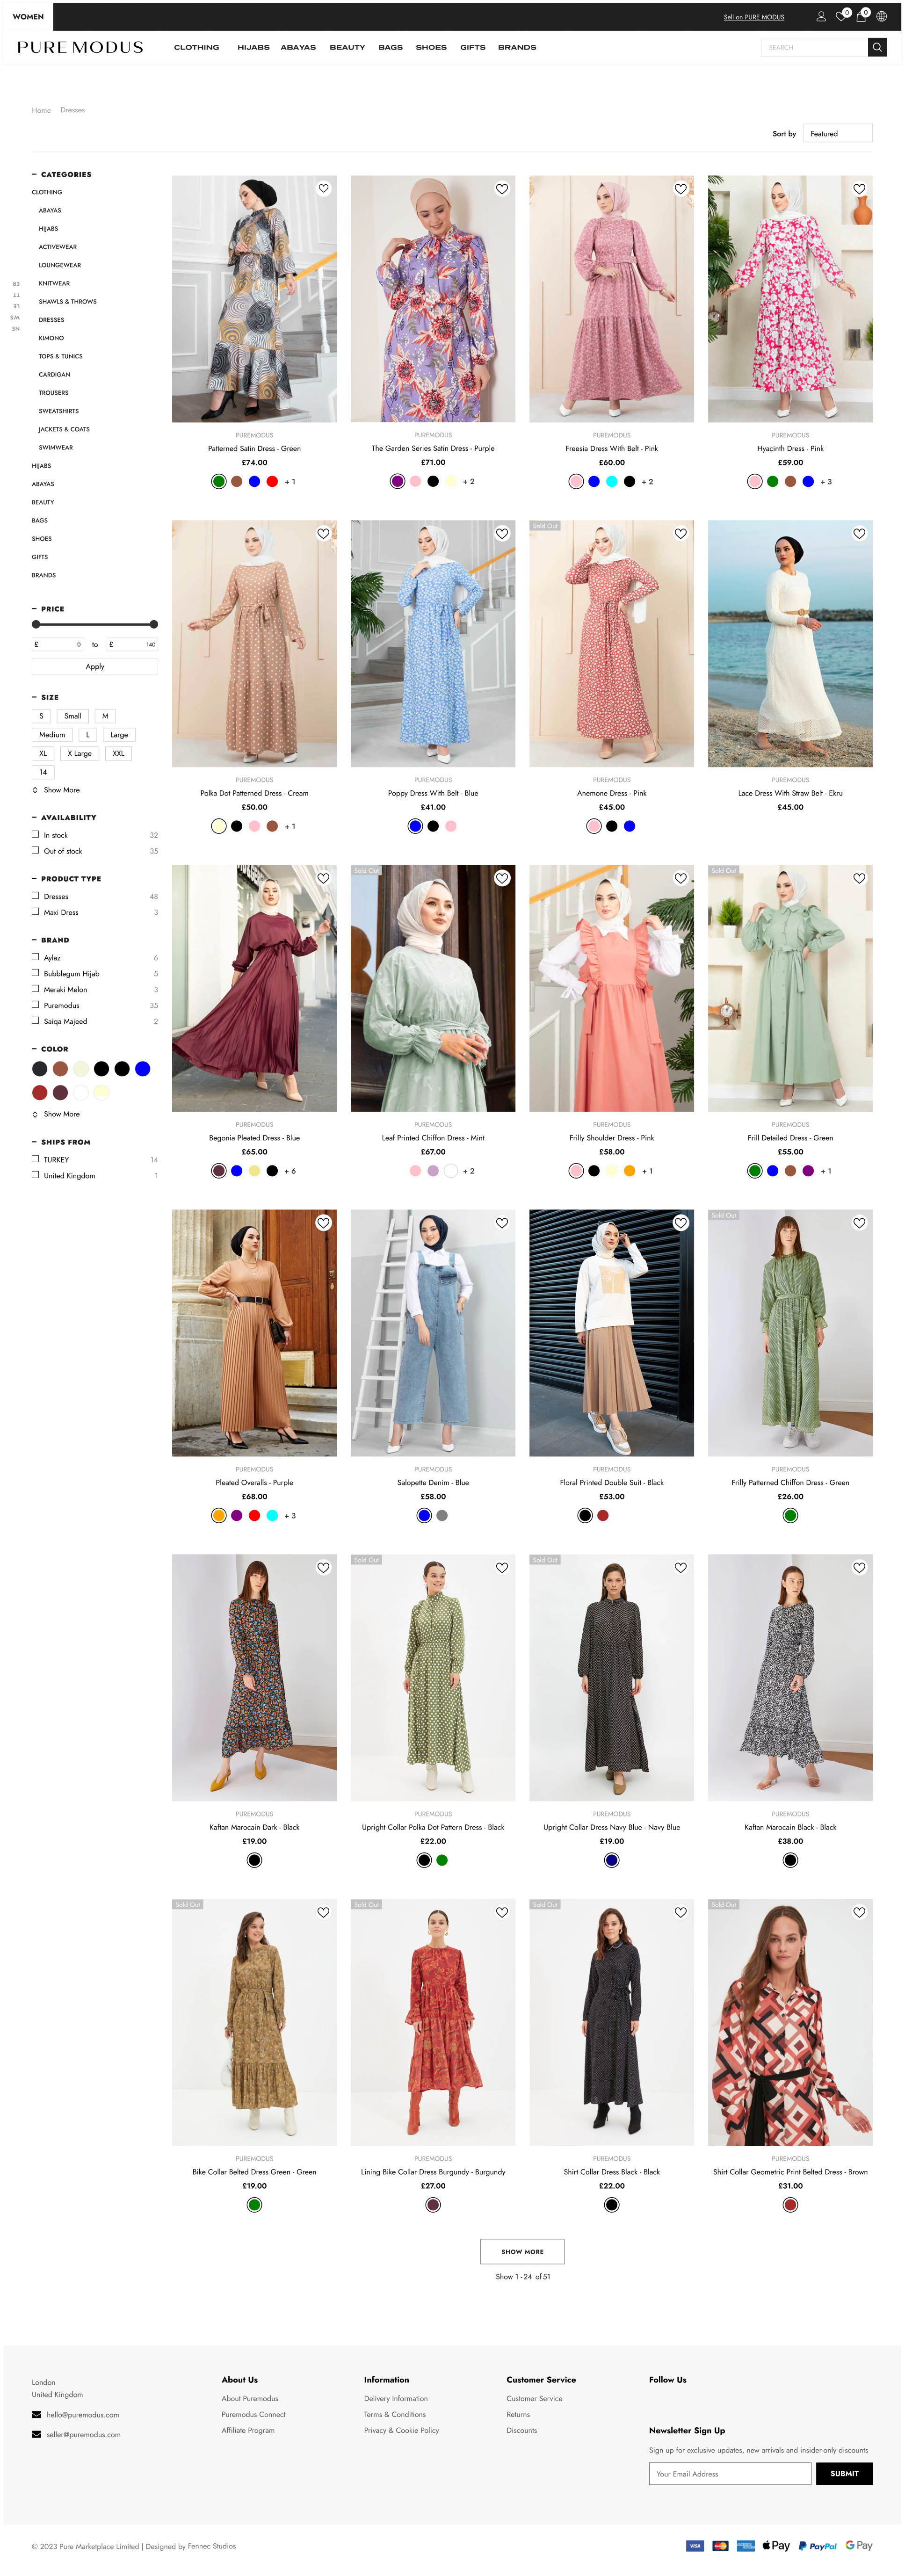905x2576 pixels.
Task: Click the hello@puremodus.com envelope icon
Action: click(37, 2414)
